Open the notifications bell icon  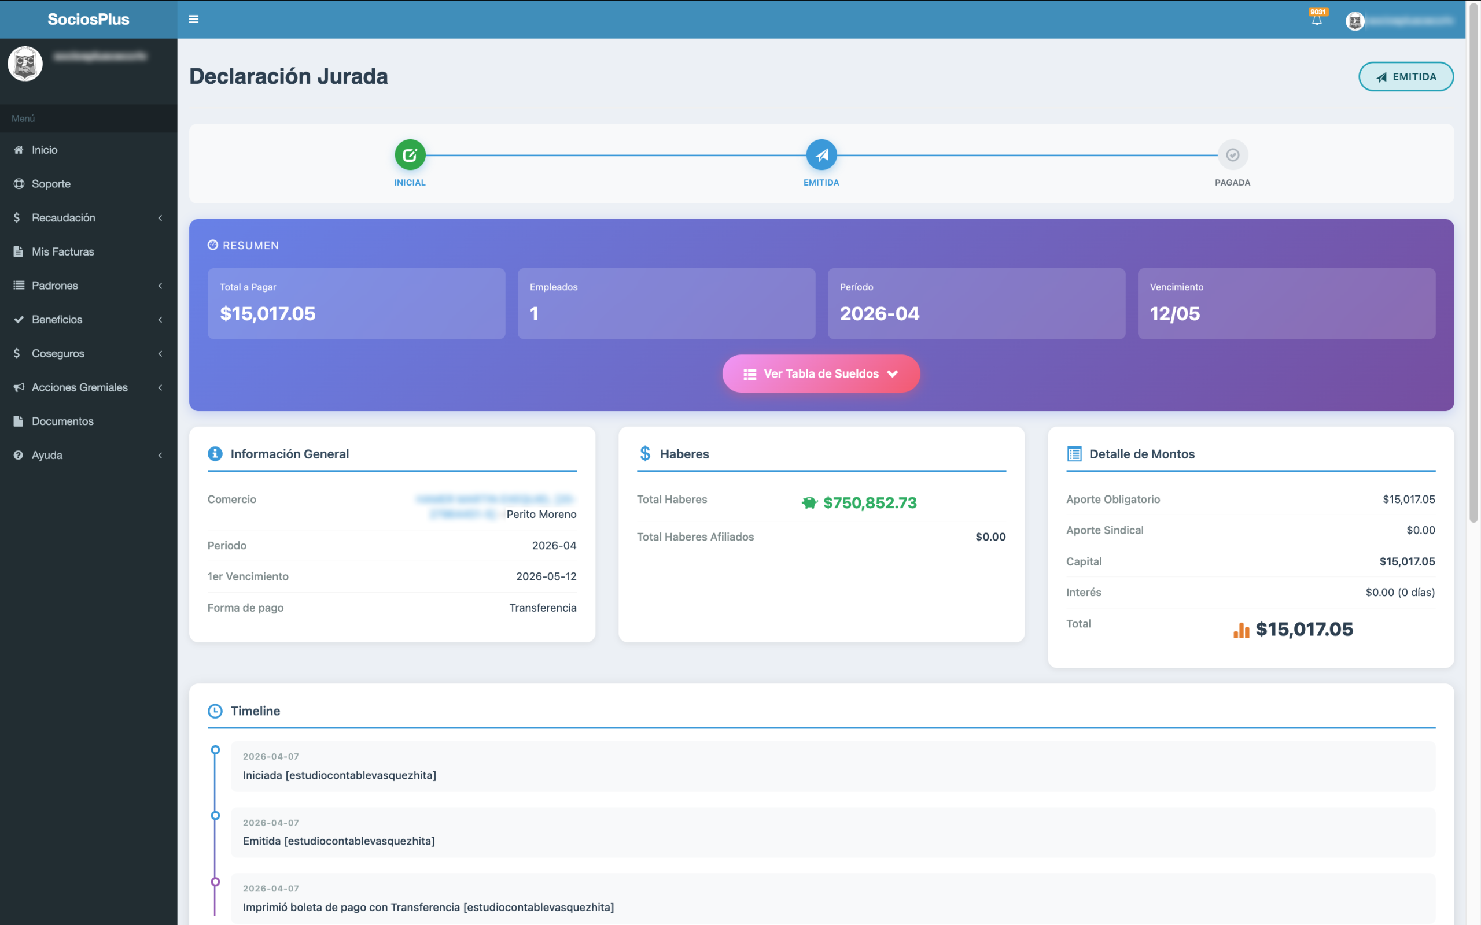pyautogui.click(x=1316, y=20)
